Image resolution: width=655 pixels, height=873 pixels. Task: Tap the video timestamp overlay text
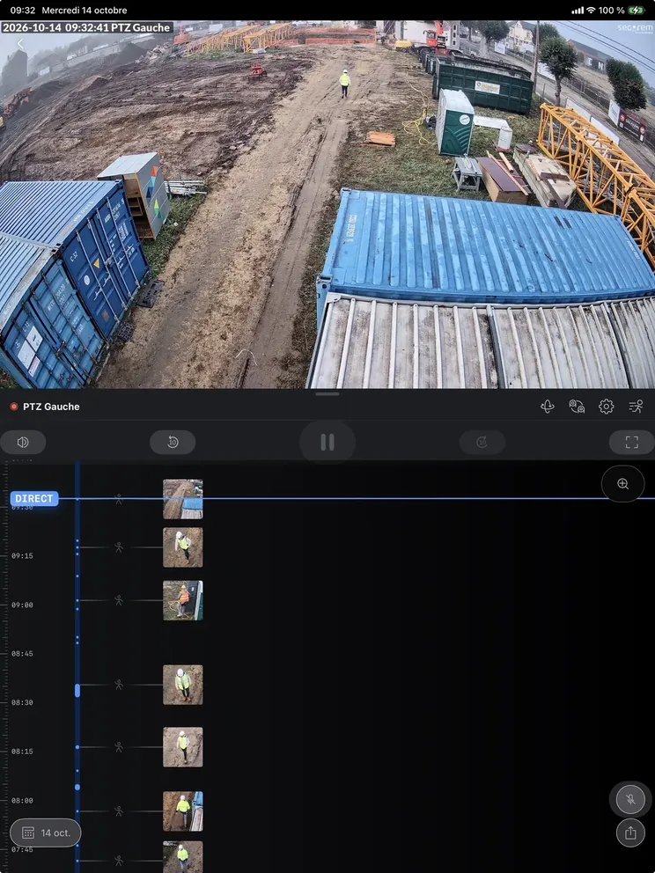pyautogui.click(x=87, y=27)
